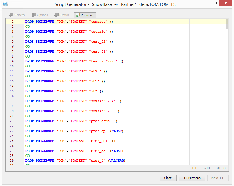Viewport: 234px width, 186px height.
Task: Click the GO statement on line 2
Action: pos(28,27)
